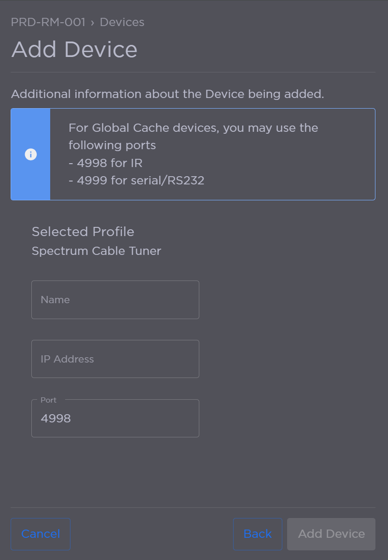This screenshot has height=560, width=388.
Task: Click the Name input field
Action: click(115, 299)
